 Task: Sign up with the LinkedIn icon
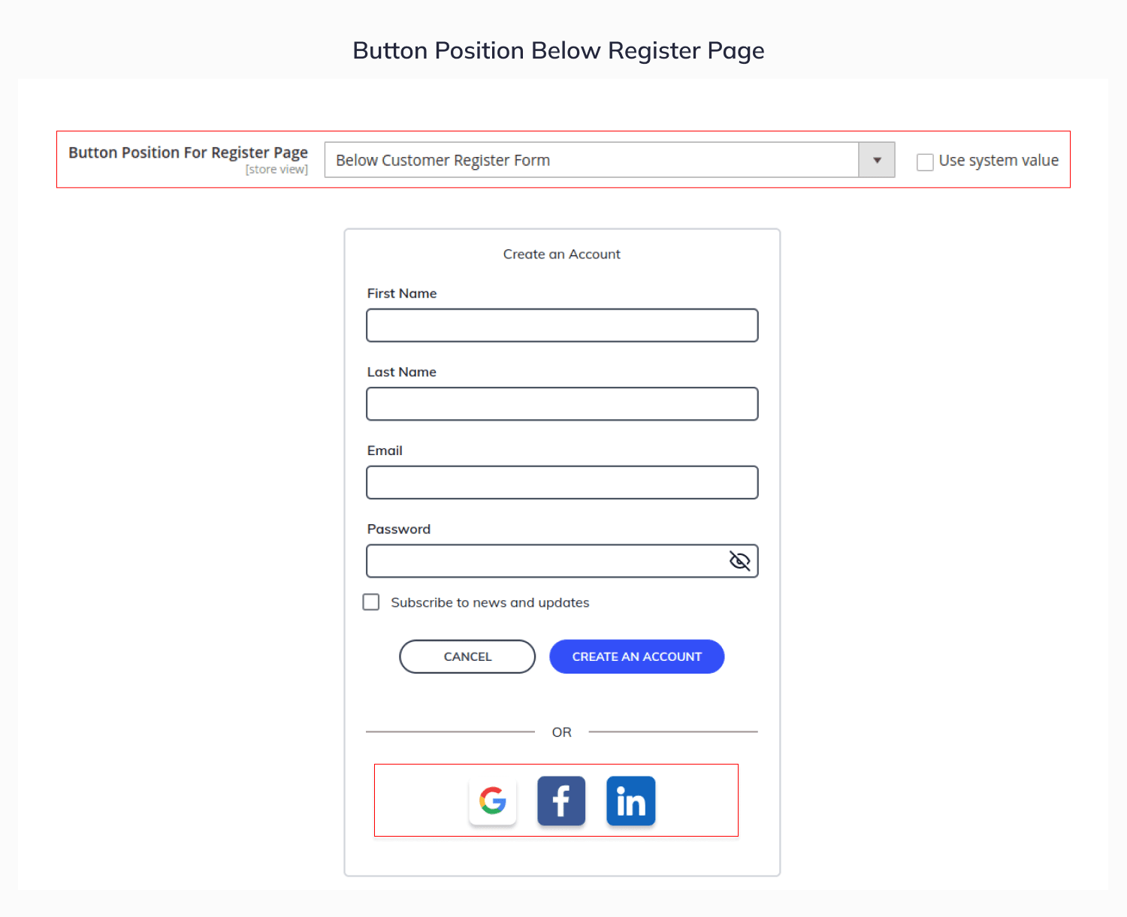pyautogui.click(x=631, y=801)
